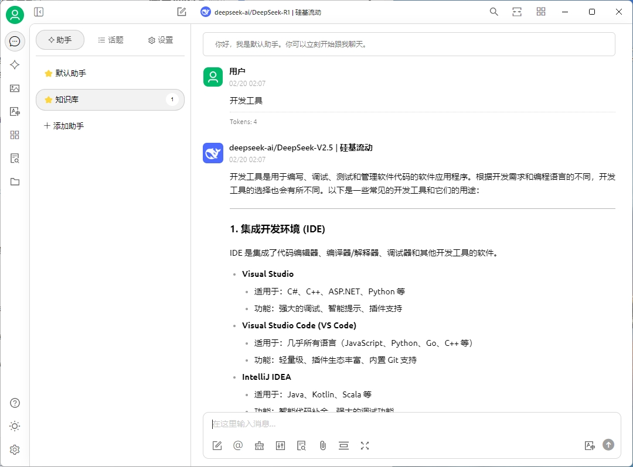Image resolution: width=633 pixels, height=467 pixels.
Task: Open the translate icon in left sidebar
Action: pyautogui.click(x=15, y=112)
